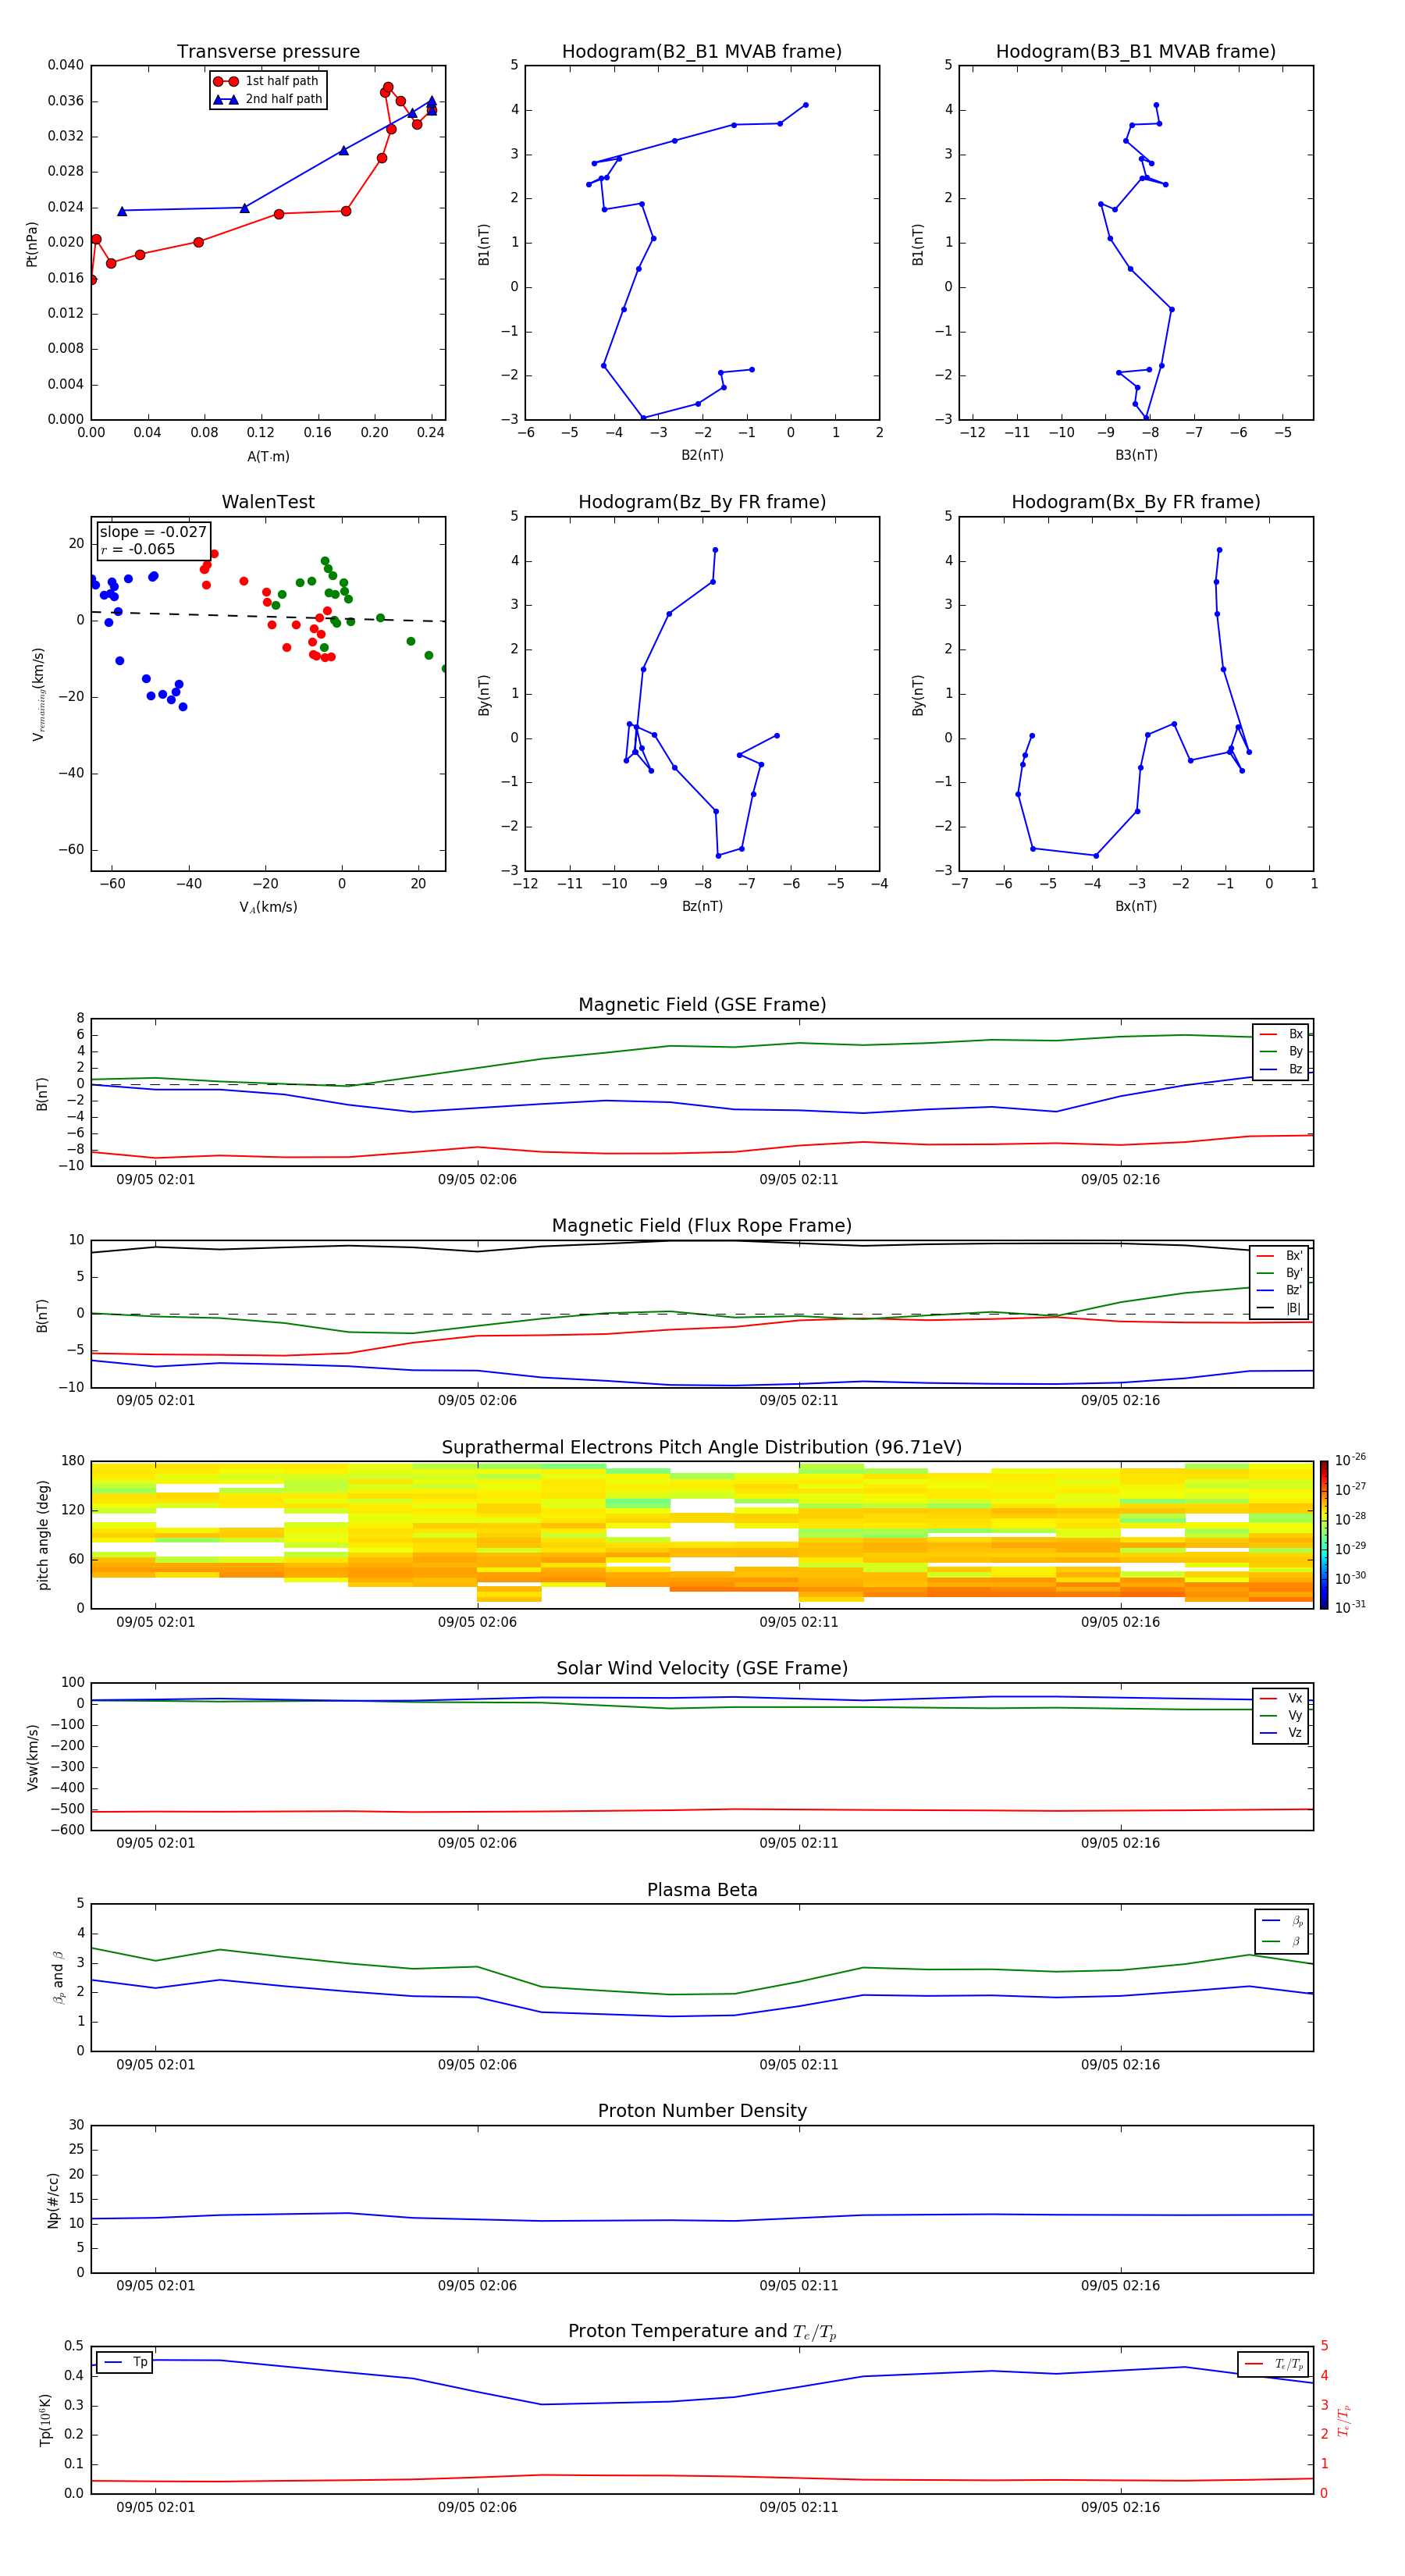Click the 'A(T·m)' x-axis label
The height and width of the screenshot is (2576, 1405).
point(268,457)
